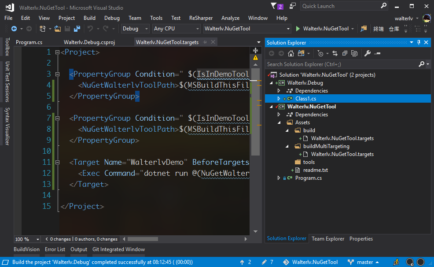Click the Show All Files icon
The height and width of the screenshot is (267, 434).
click(354, 53)
